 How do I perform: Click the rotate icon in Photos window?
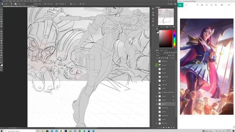(211, 5)
